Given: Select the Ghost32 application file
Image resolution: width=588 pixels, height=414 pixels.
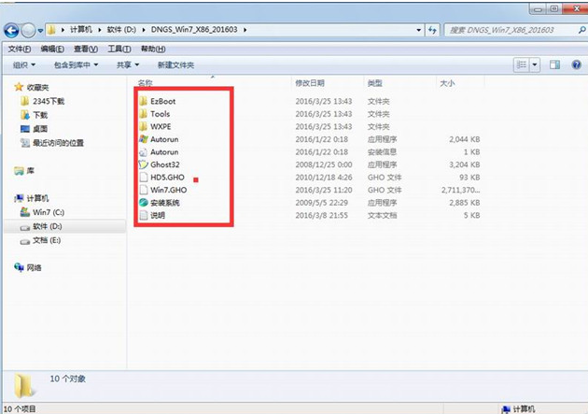Looking at the screenshot, I should point(164,164).
